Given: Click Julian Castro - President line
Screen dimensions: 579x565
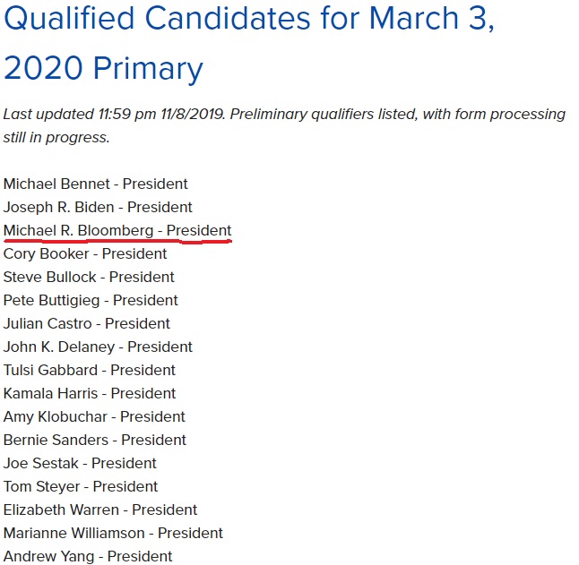Looking at the screenshot, I should (87, 323).
